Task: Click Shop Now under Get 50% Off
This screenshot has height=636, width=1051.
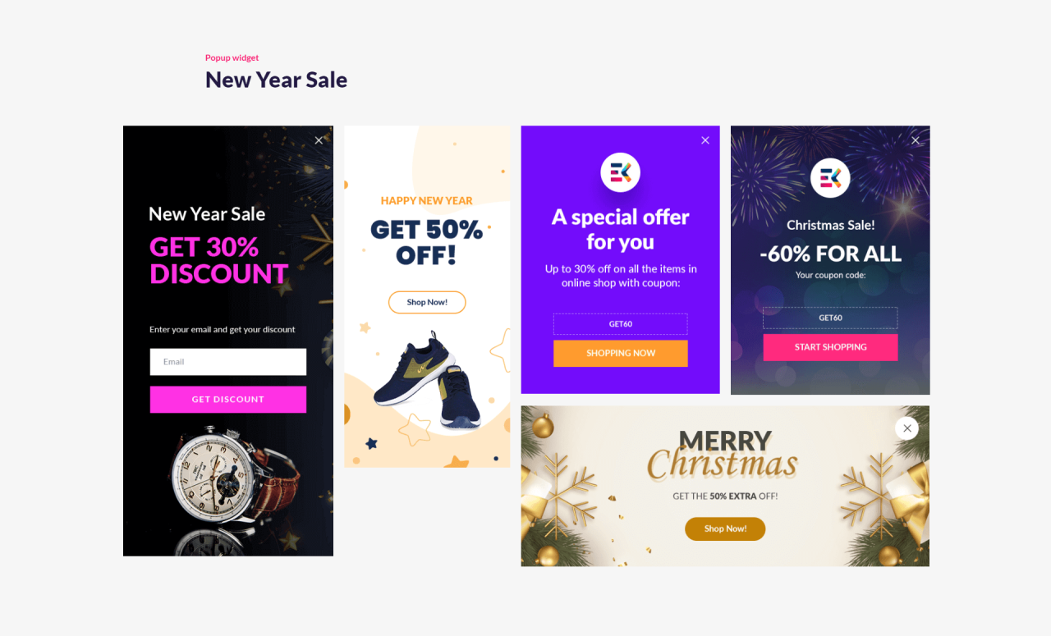Action: click(427, 302)
